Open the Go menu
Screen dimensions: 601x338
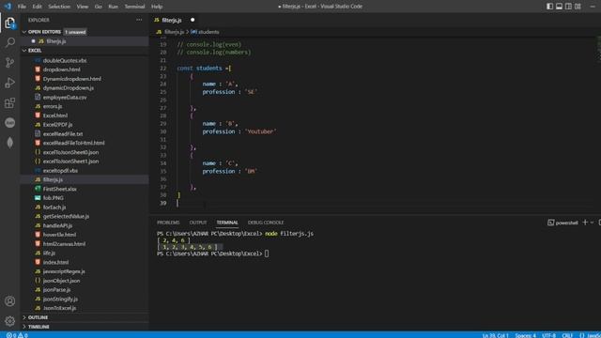coord(98,7)
